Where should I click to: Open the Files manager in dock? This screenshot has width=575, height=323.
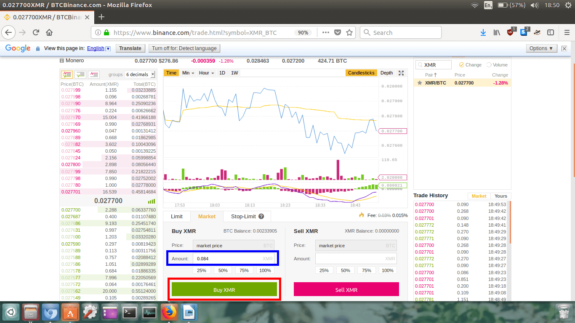31,312
